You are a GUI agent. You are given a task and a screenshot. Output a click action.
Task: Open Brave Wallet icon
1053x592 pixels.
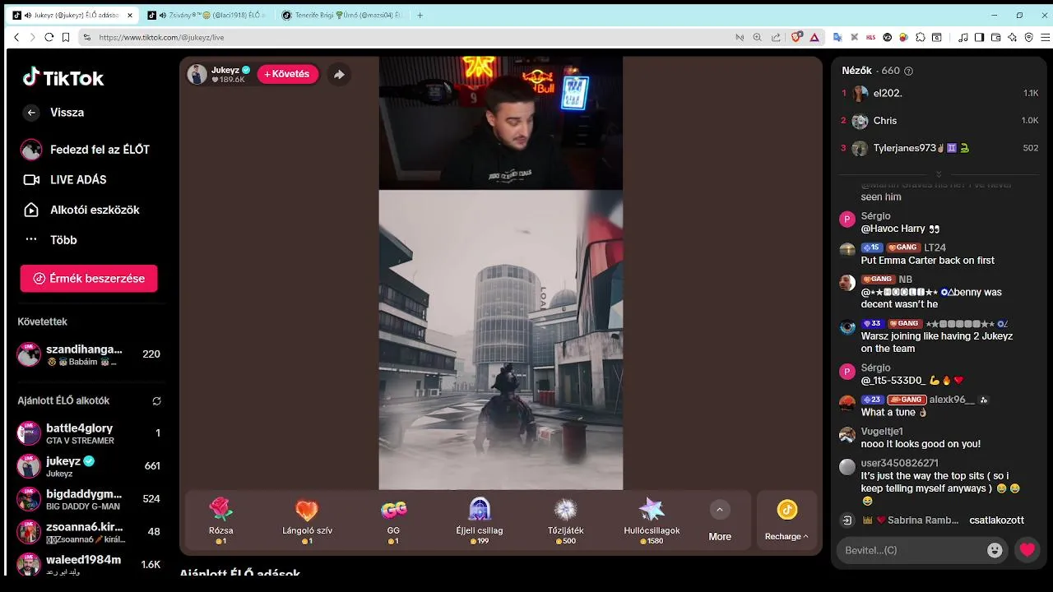point(995,37)
